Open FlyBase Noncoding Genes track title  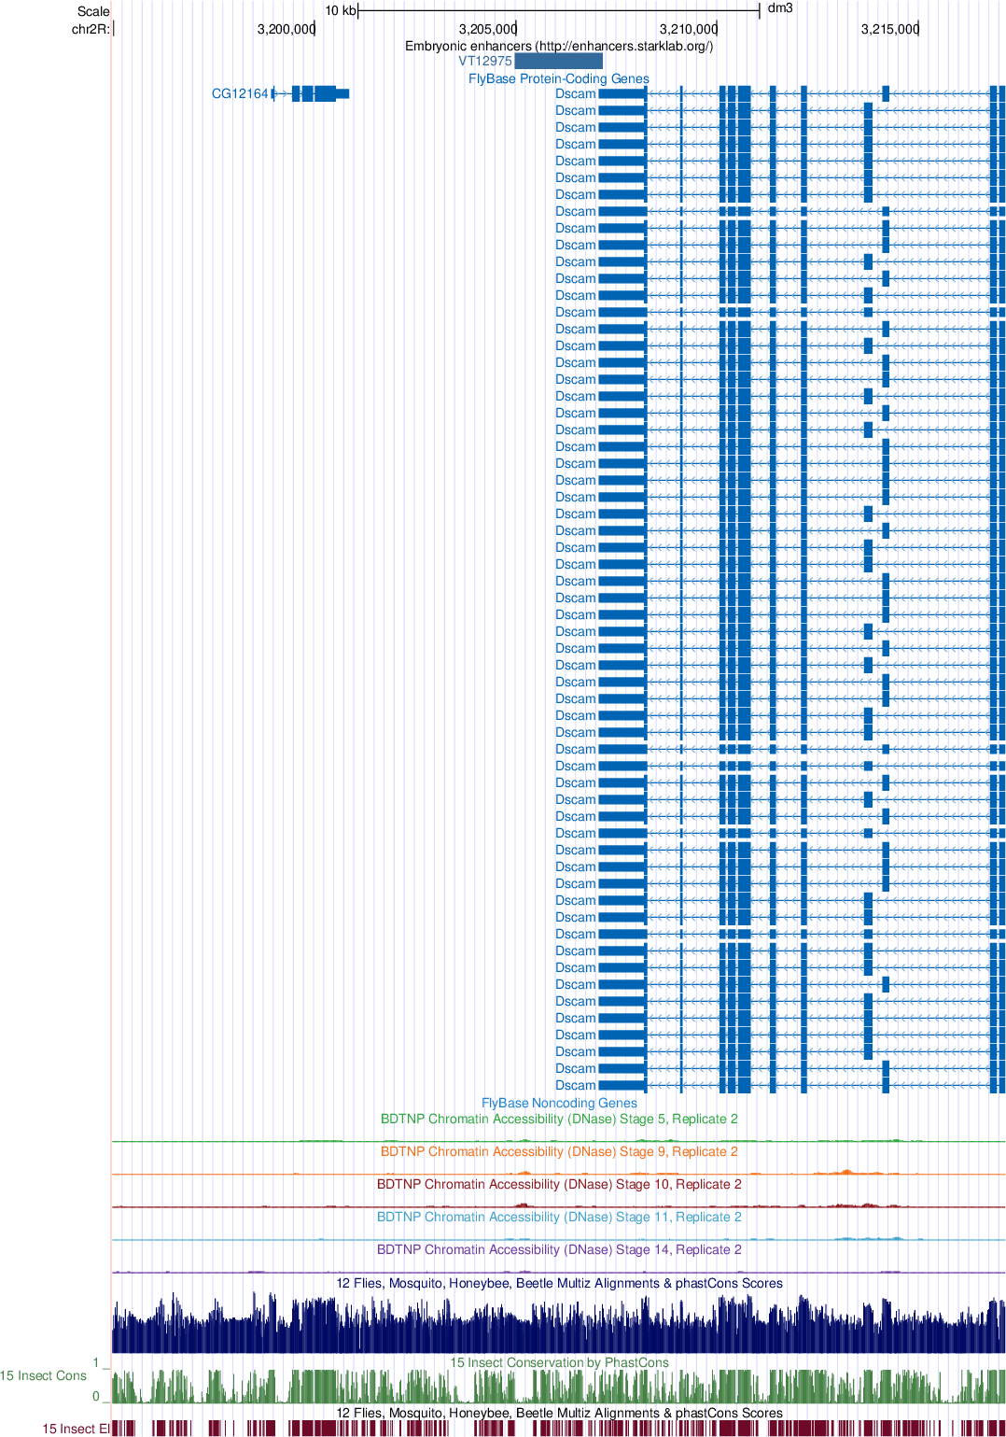coord(559,1103)
